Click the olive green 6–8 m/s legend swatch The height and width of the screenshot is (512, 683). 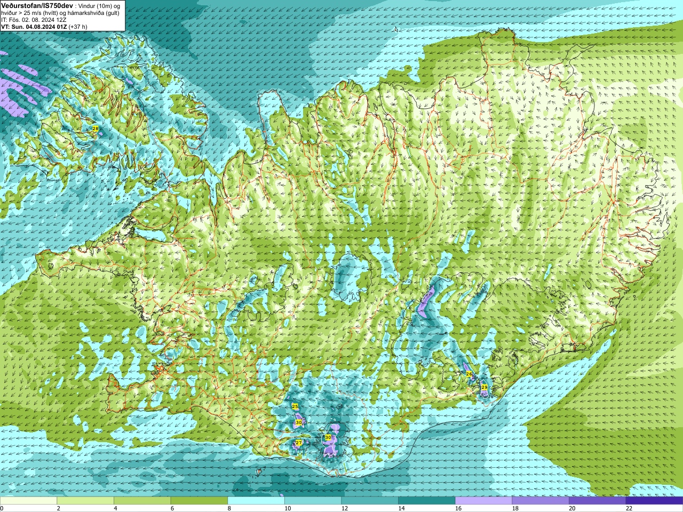(x=199, y=501)
